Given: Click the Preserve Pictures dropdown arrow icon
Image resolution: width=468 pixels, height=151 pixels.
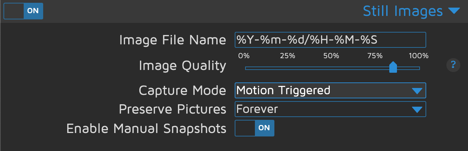Looking at the screenshot, I should [416, 110].
